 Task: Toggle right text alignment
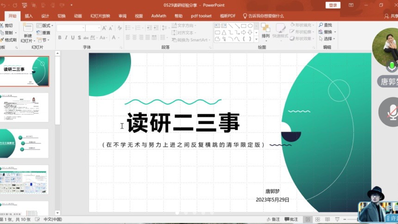pos(141,38)
